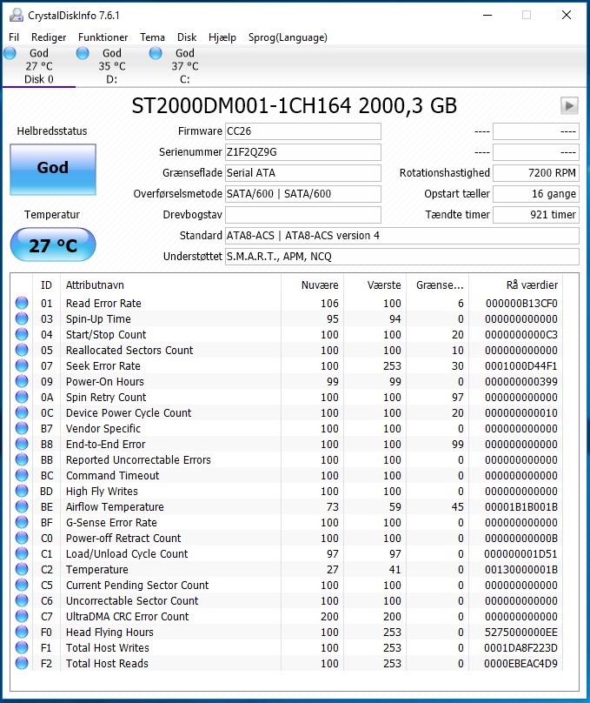Click status icon for Total Host Writes

click(x=22, y=648)
